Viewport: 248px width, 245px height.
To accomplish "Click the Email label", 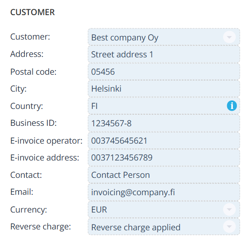I will point(22,192).
